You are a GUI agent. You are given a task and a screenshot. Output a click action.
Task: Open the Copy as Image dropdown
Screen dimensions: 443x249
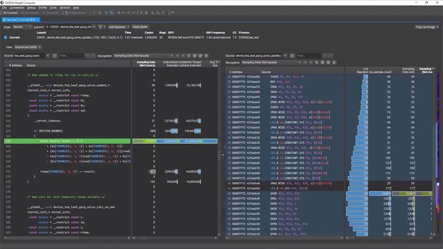(x=427, y=27)
